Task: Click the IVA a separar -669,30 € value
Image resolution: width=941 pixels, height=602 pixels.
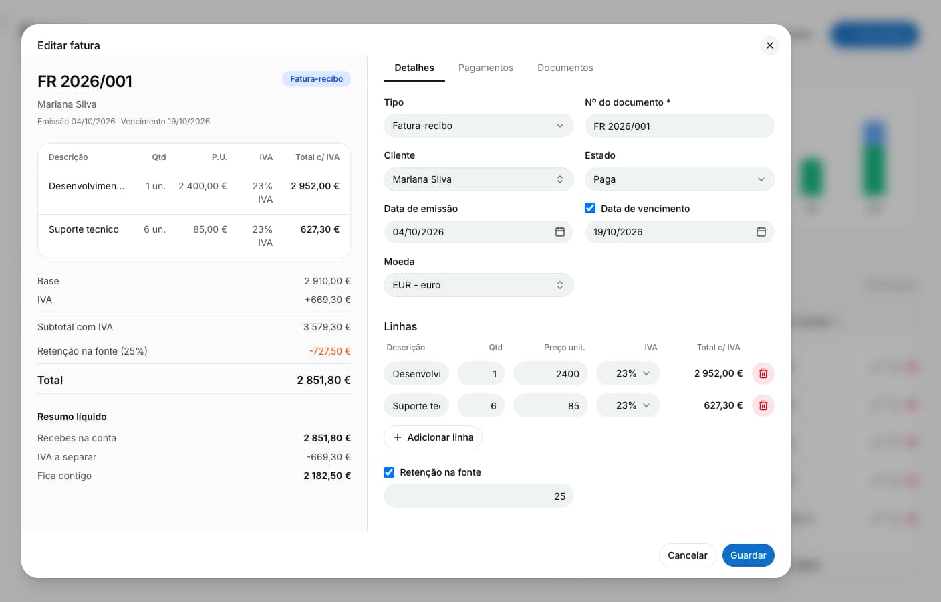Action: coord(329,457)
